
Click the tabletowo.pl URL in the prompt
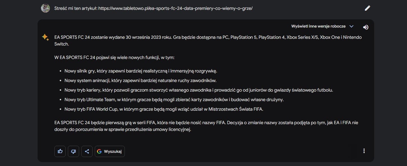pyautogui.click(x=175, y=8)
